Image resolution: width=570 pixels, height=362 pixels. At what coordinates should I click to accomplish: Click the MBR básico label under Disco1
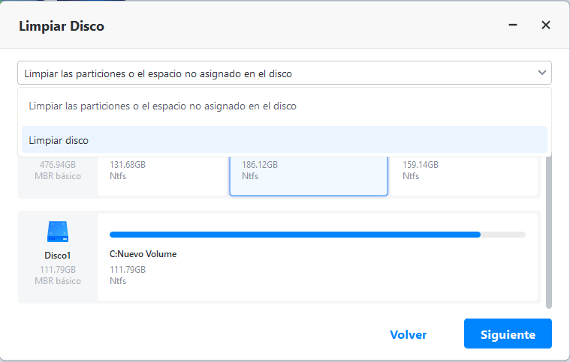(x=58, y=281)
